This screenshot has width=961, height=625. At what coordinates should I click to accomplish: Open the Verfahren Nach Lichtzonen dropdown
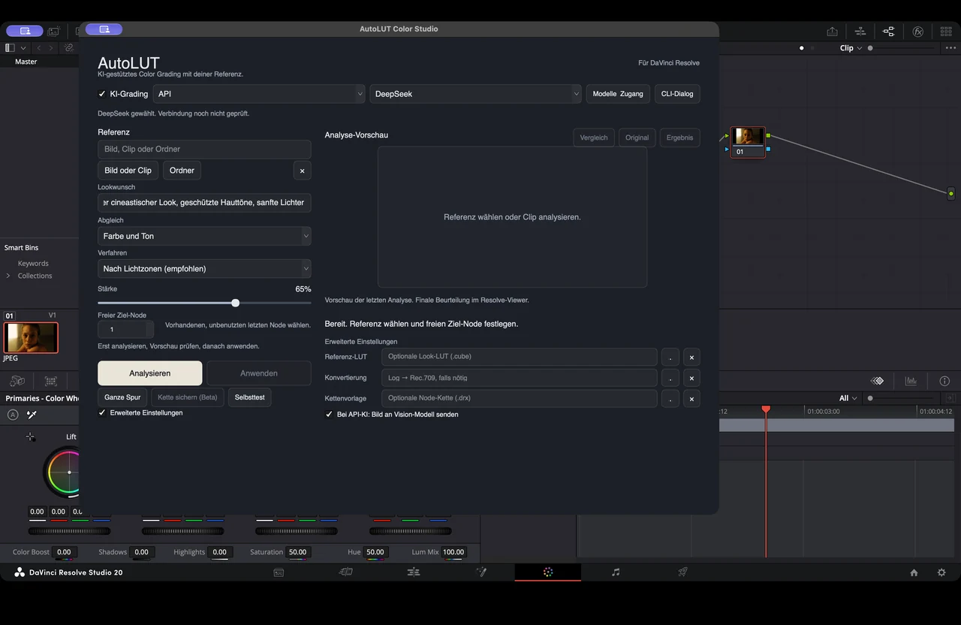204,268
